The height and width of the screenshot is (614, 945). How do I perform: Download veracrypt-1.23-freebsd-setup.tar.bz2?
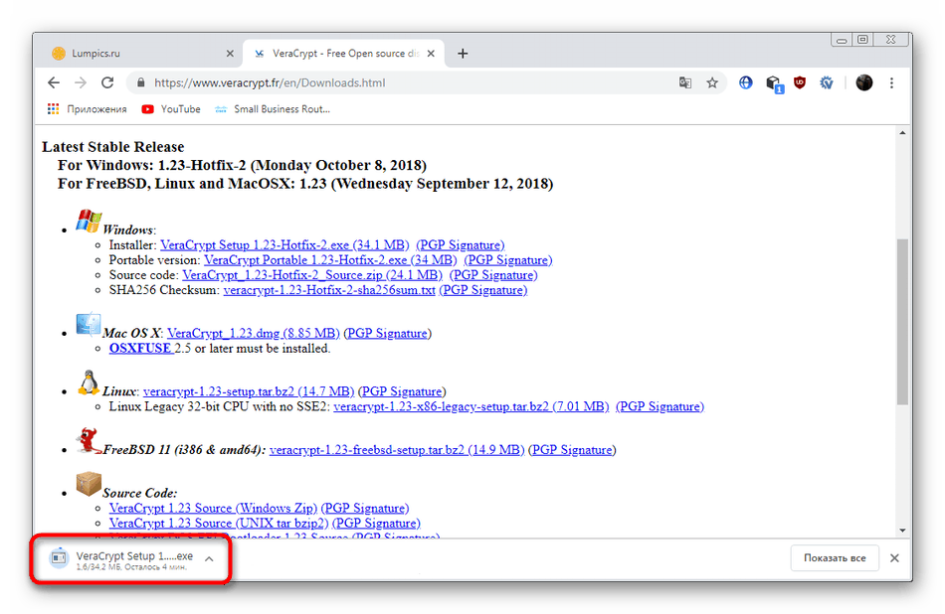[397, 450]
